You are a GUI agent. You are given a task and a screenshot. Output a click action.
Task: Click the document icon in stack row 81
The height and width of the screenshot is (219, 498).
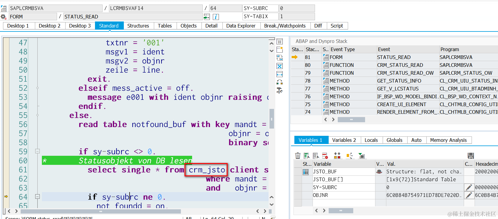326,57
